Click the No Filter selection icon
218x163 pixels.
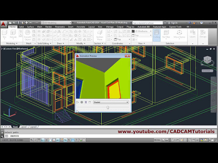click(x=166, y=34)
